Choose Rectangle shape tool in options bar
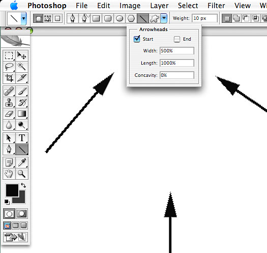Screen dimensions: 267x253 pyautogui.click(x=96, y=18)
